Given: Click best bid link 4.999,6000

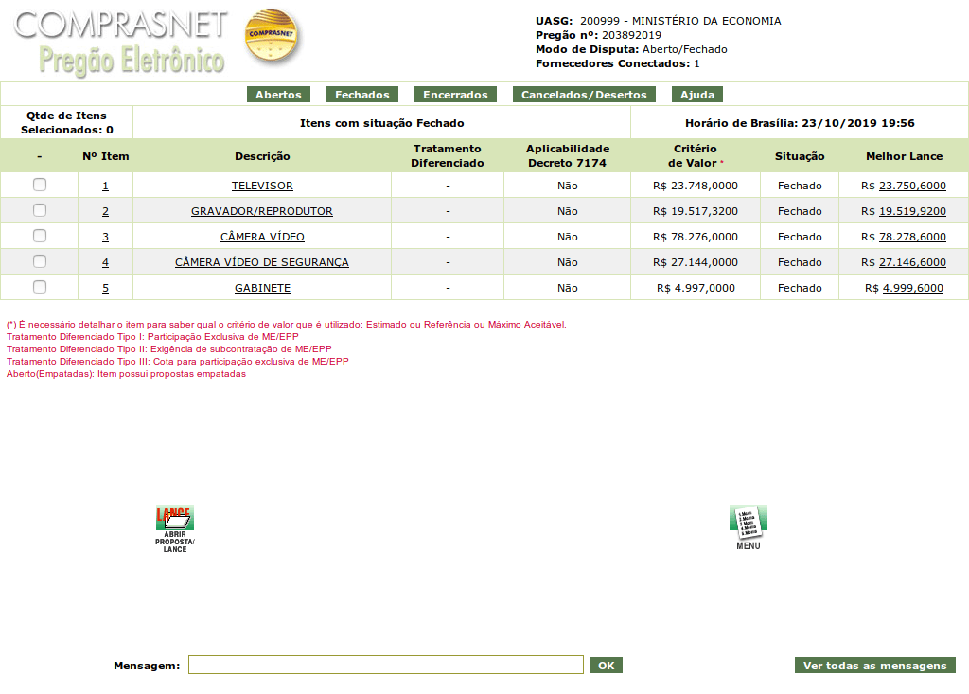Looking at the screenshot, I should (913, 288).
